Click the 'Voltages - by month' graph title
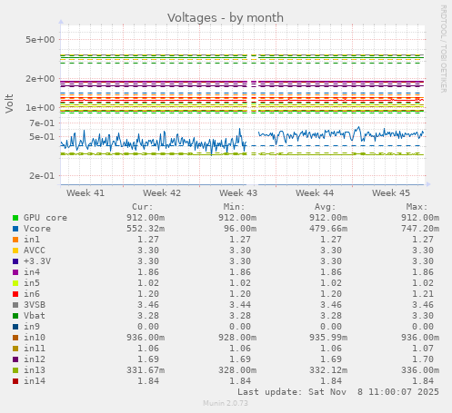The height and width of the screenshot is (413, 452). [x=226, y=18]
